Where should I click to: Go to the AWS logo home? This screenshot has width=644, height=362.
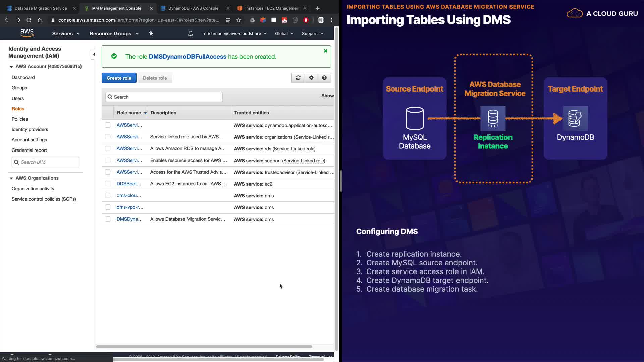pos(27,33)
